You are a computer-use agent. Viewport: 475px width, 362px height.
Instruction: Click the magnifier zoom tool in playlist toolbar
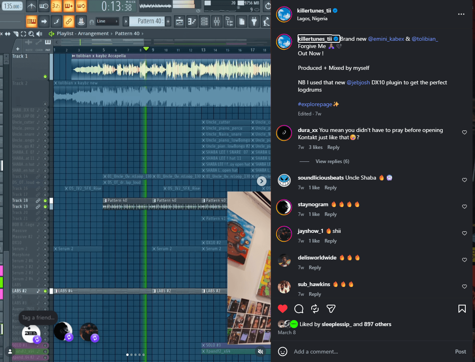coord(31,33)
